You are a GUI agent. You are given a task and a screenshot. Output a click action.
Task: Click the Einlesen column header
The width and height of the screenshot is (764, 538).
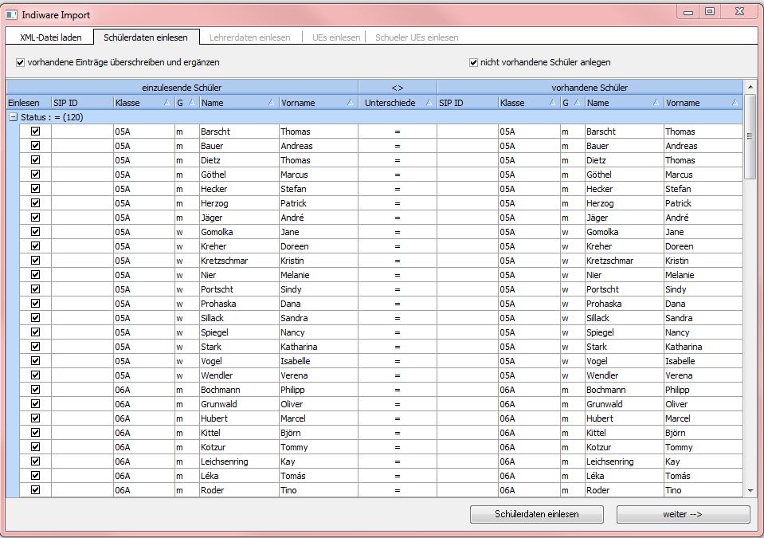pyautogui.click(x=29, y=103)
